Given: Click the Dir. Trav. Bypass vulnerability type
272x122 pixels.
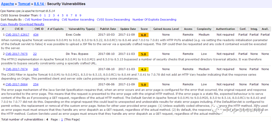Looking at the screenshot, I should click(77, 54).
